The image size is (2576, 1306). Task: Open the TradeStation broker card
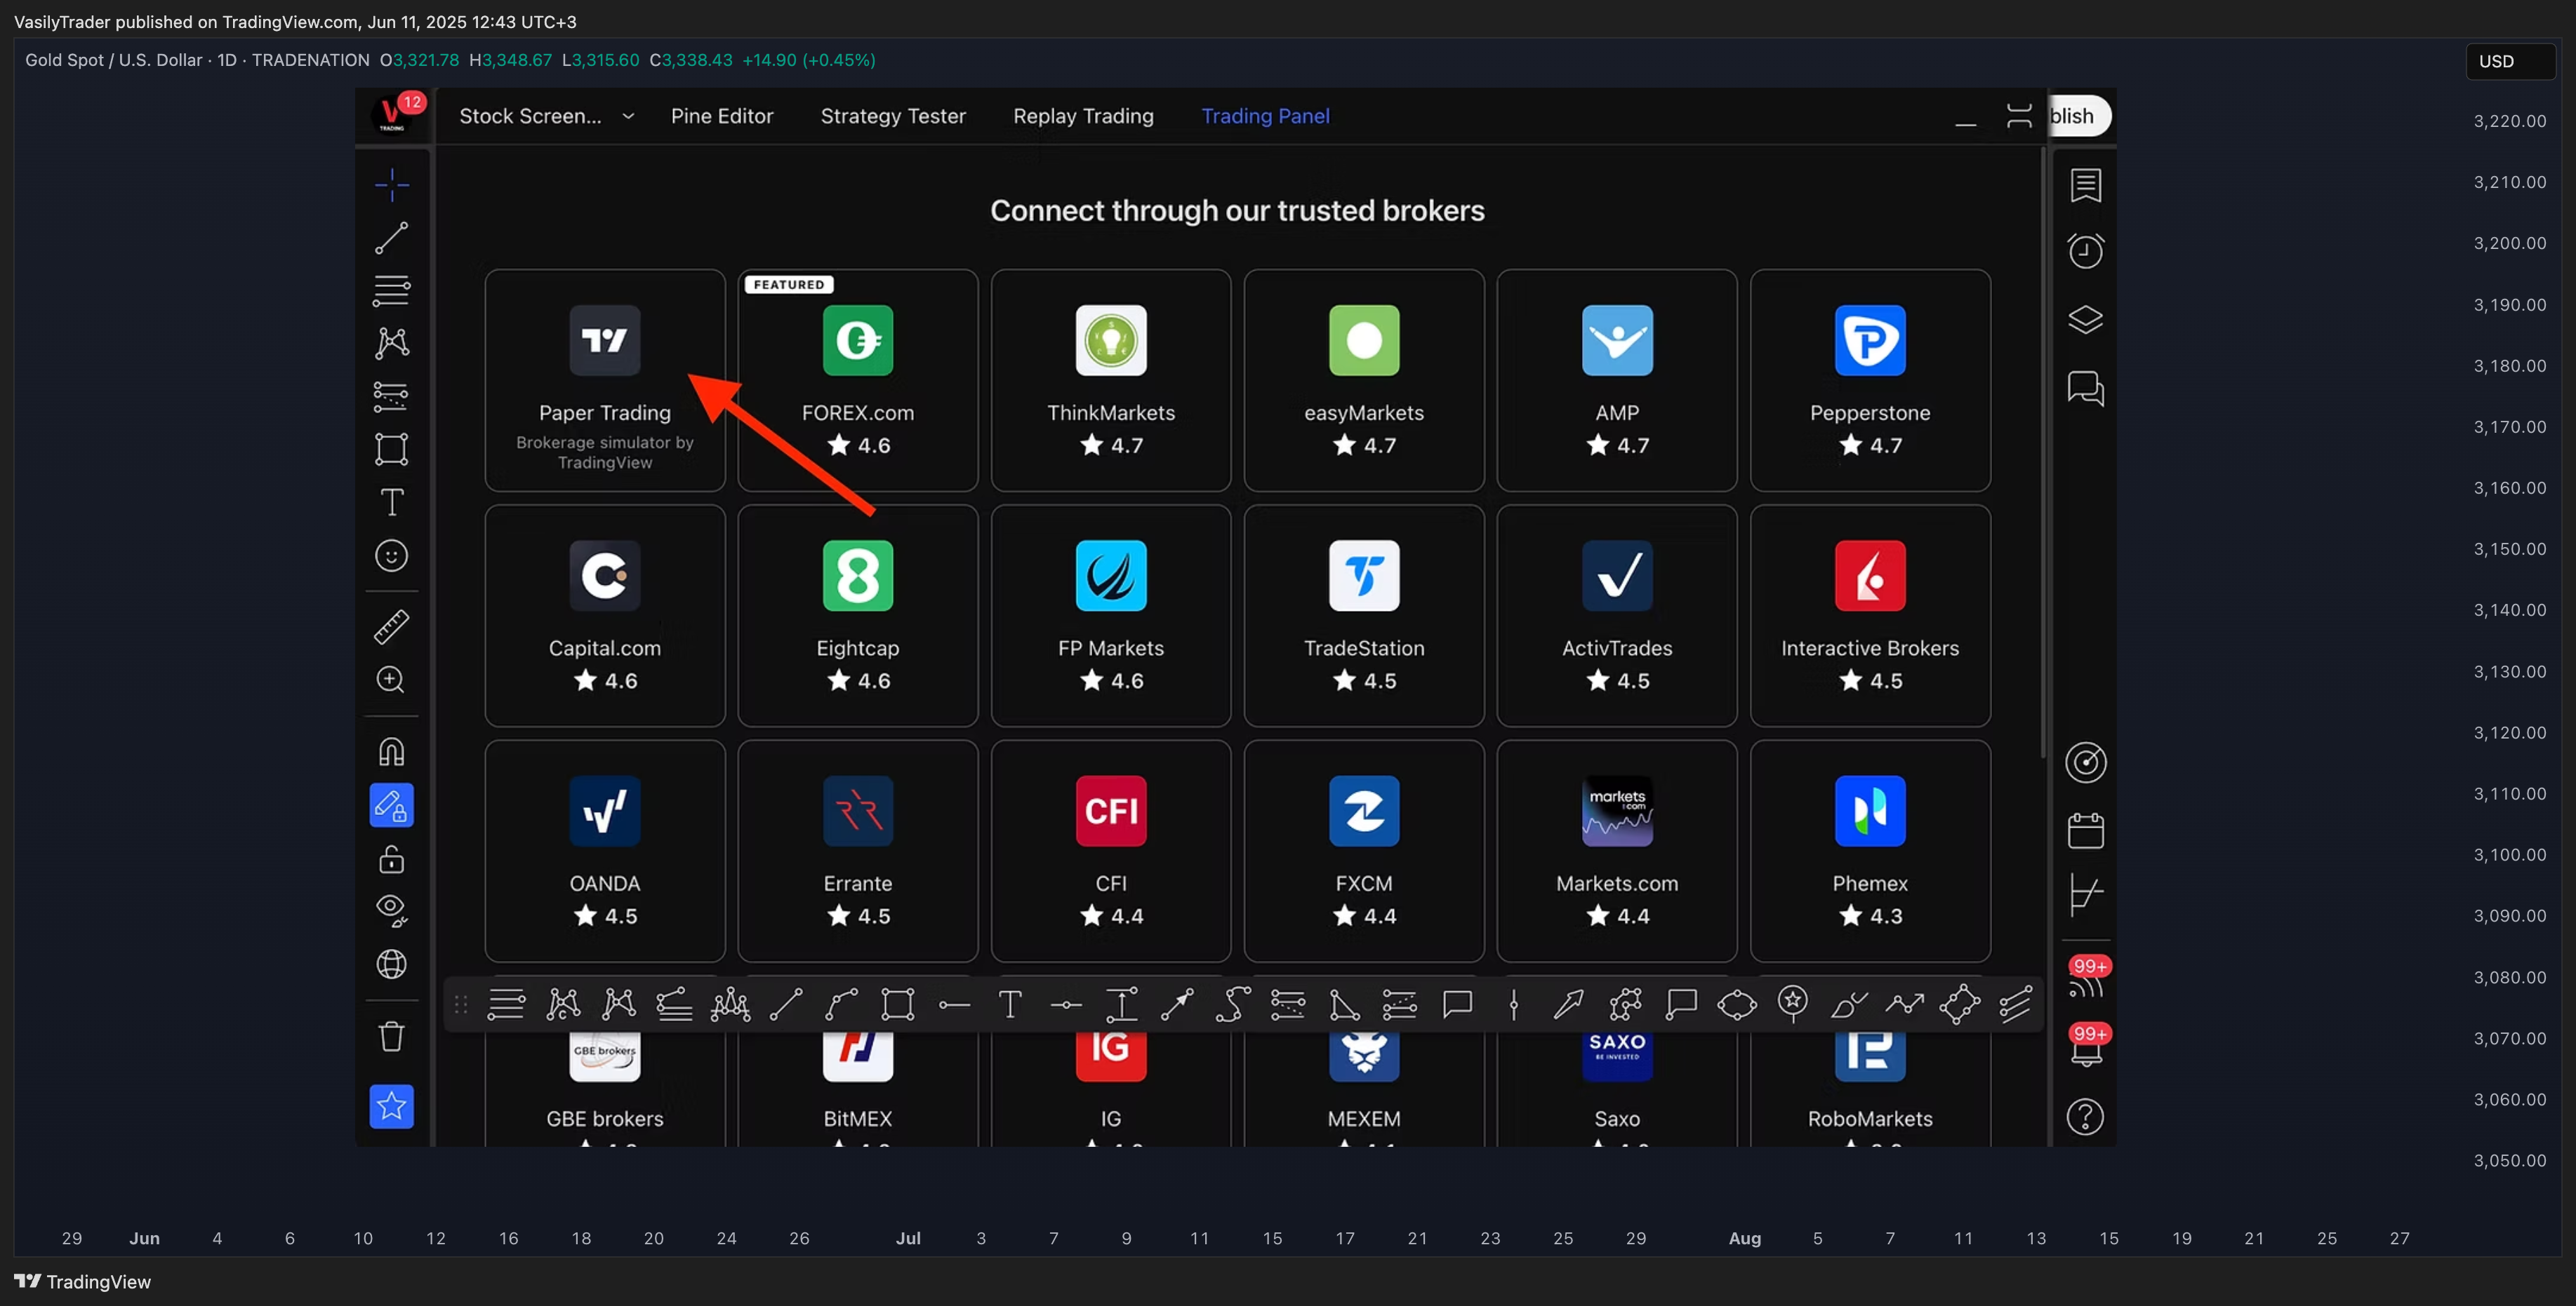[x=1364, y=616]
